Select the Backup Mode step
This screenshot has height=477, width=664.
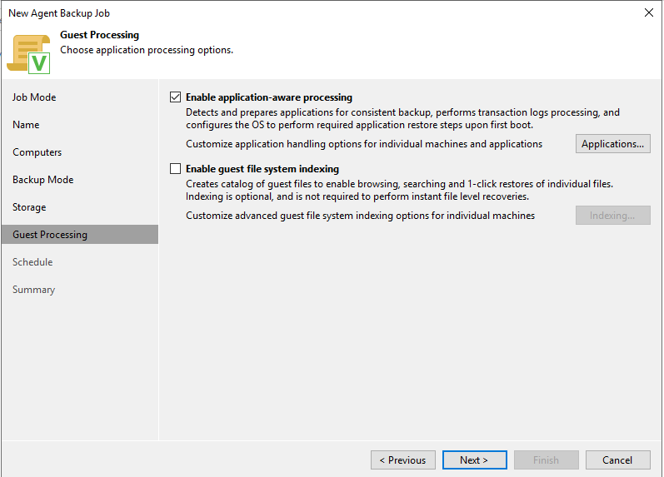[42, 180]
